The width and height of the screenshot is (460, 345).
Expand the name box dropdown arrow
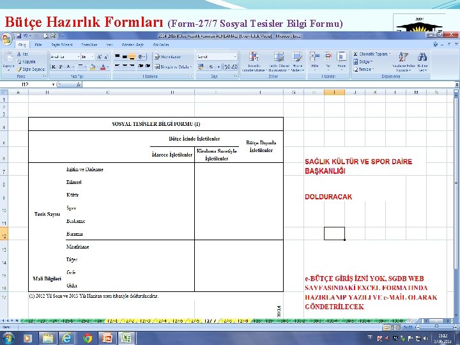point(54,84)
